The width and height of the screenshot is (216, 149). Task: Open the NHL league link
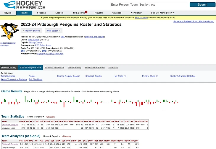coord(62,37)
